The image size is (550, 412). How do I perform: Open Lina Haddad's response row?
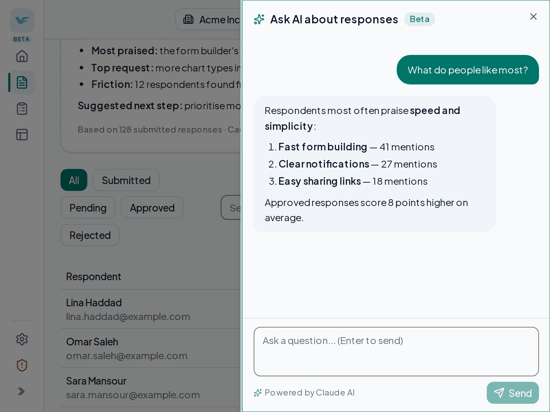[151, 309]
